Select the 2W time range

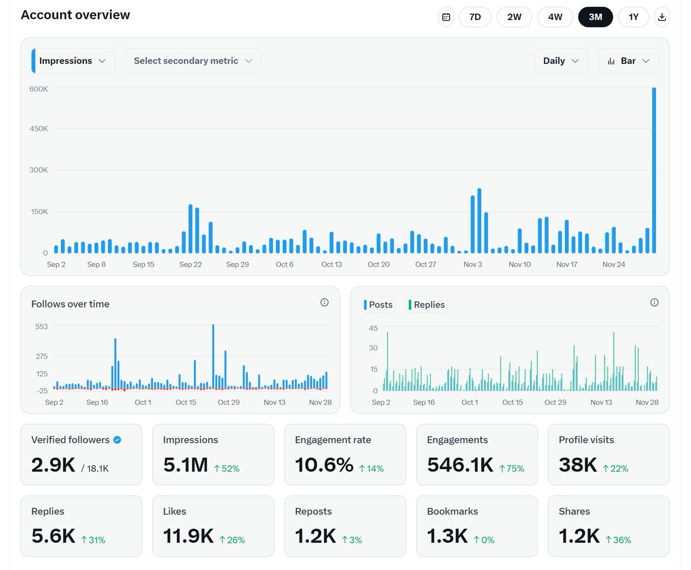tap(514, 17)
